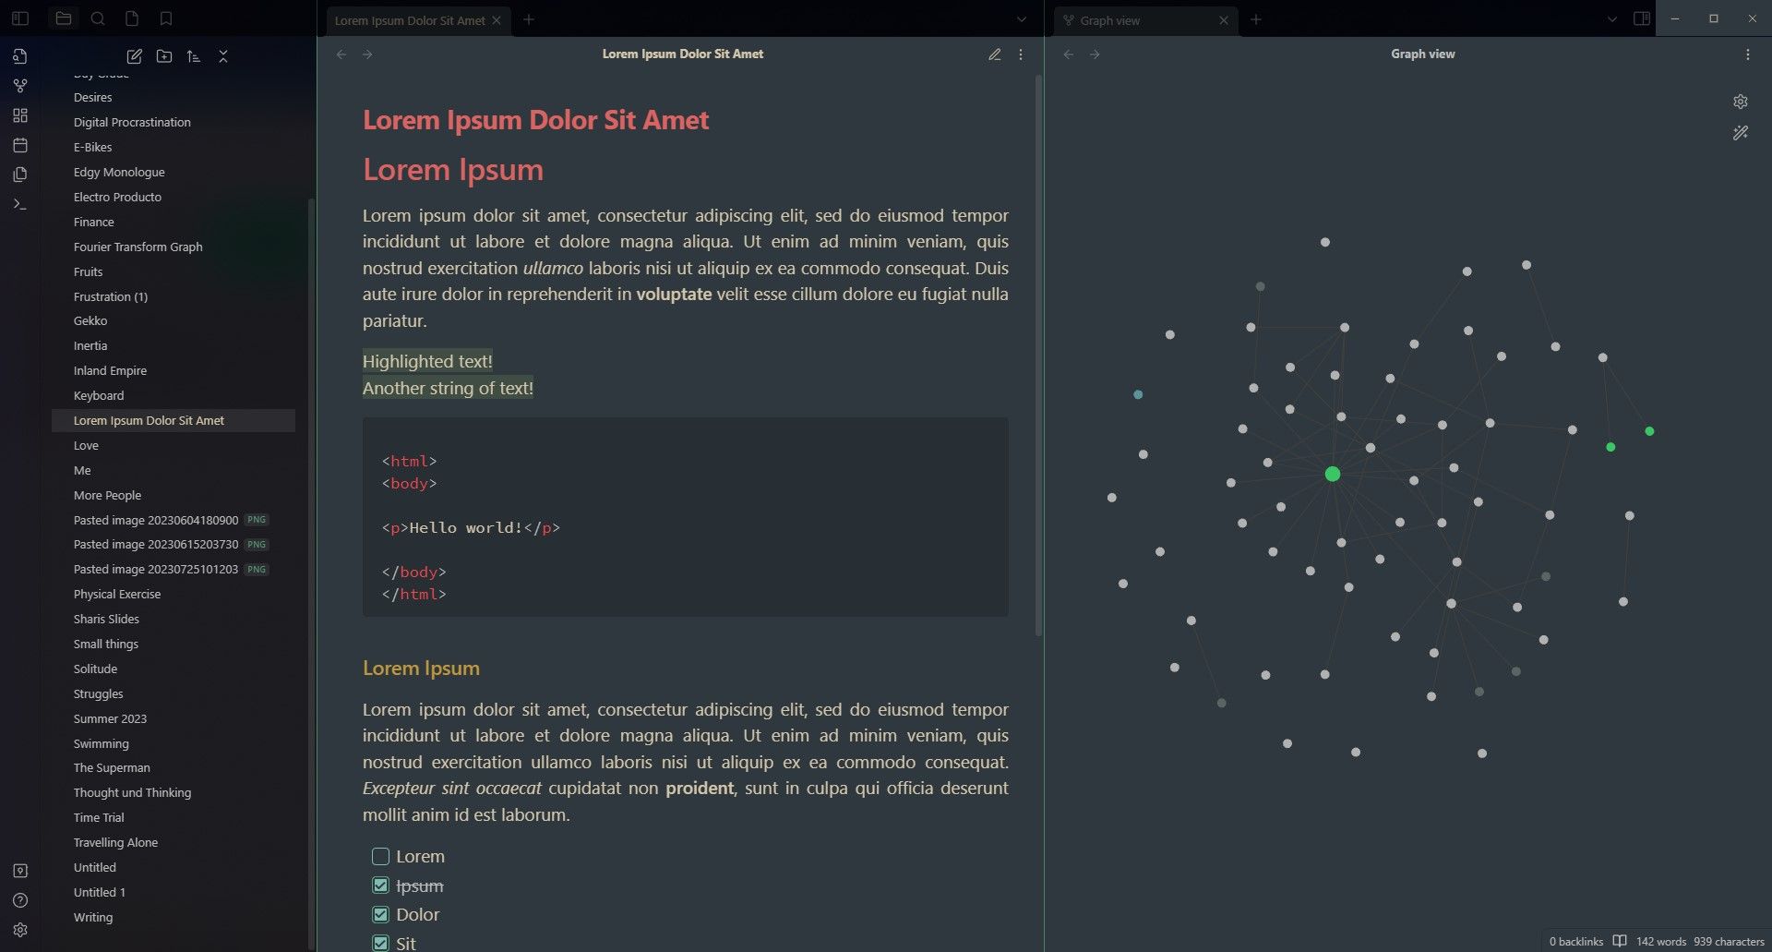Screen dimensions: 1772x952
Task: Open graph settings gear icon
Action: (x=1740, y=102)
